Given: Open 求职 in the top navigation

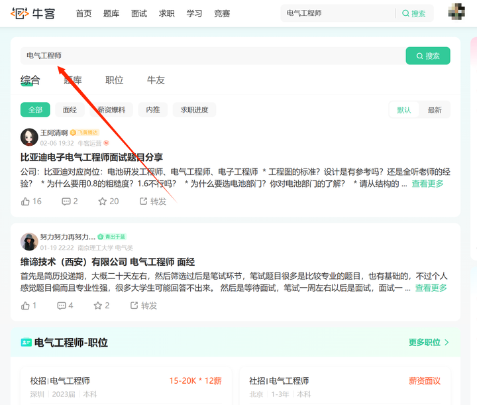Looking at the screenshot, I should pyautogui.click(x=167, y=14).
